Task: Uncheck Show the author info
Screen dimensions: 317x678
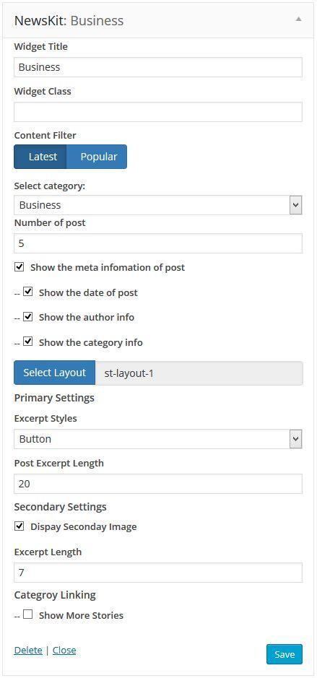Action: 27,316
